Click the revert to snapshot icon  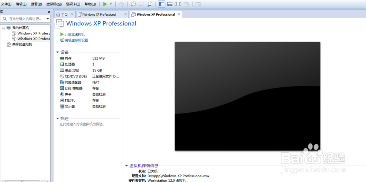point(142,4)
